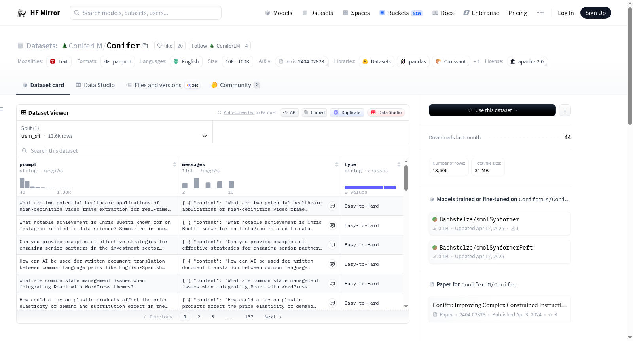Image resolution: width=633 pixels, height=341 pixels.
Task: Open the arxiv:2404.02823 tag
Action: tap(302, 62)
